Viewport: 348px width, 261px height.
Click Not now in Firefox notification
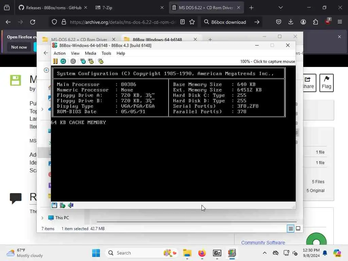[19, 47]
